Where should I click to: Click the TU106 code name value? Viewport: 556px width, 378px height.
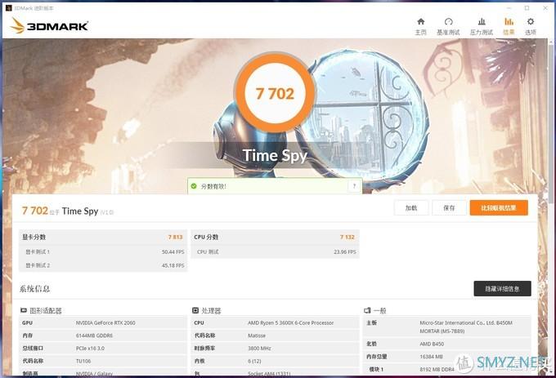click(83, 361)
